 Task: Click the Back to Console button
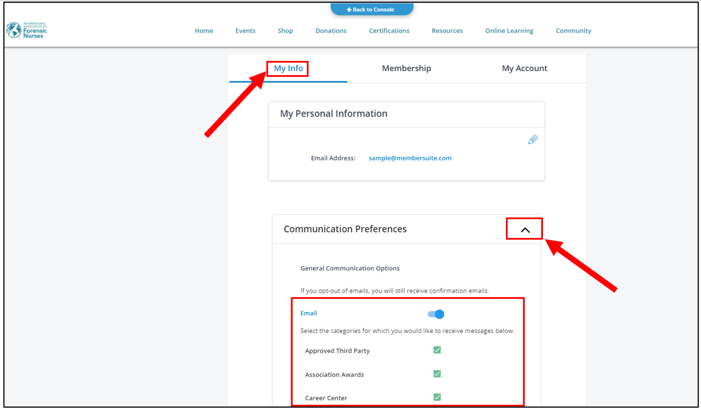(371, 10)
